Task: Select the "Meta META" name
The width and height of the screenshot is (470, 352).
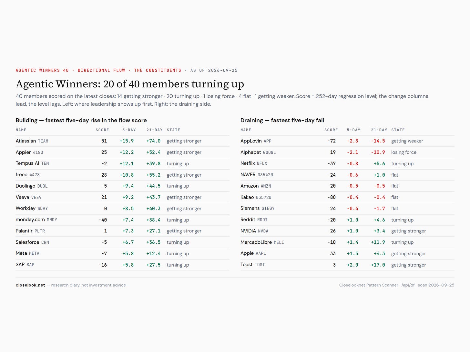Action: [x=27, y=253]
